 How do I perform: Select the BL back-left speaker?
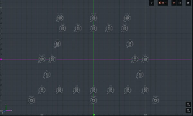point(59,90)
